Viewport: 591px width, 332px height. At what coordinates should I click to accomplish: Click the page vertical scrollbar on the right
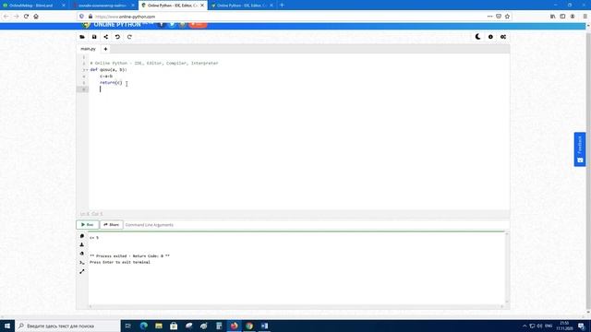(588, 170)
